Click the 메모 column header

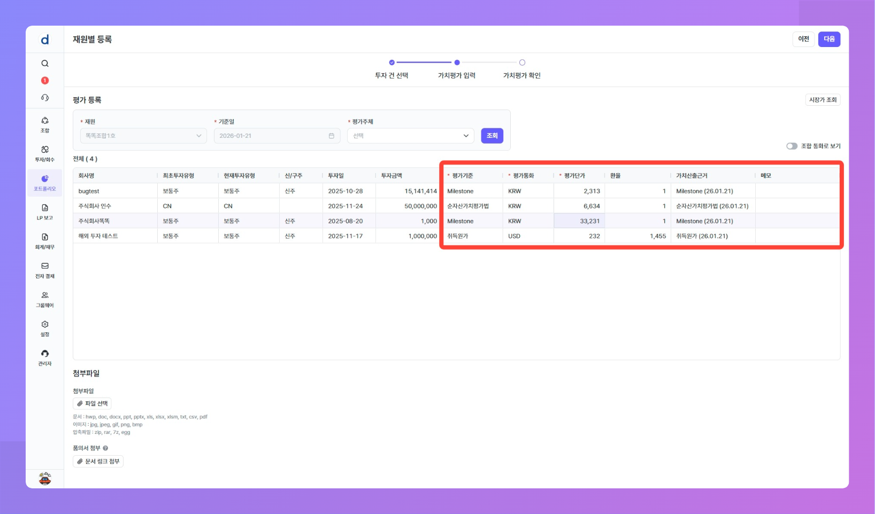766,176
